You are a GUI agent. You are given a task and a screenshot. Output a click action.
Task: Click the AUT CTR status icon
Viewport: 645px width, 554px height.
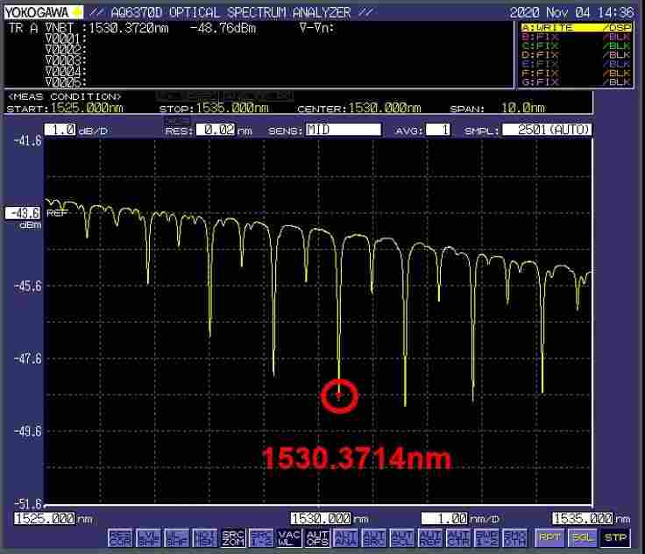(457, 537)
